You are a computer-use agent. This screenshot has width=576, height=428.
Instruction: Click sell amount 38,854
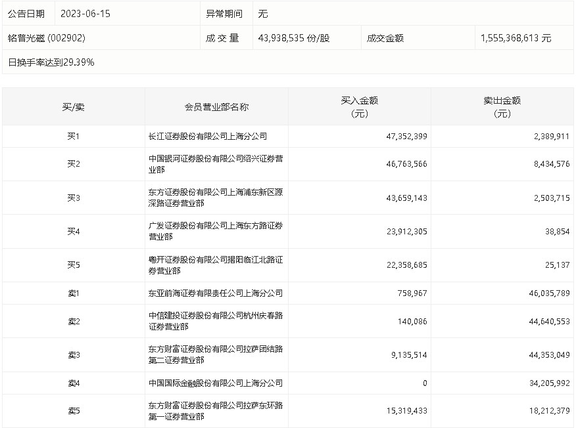click(x=558, y=232)
